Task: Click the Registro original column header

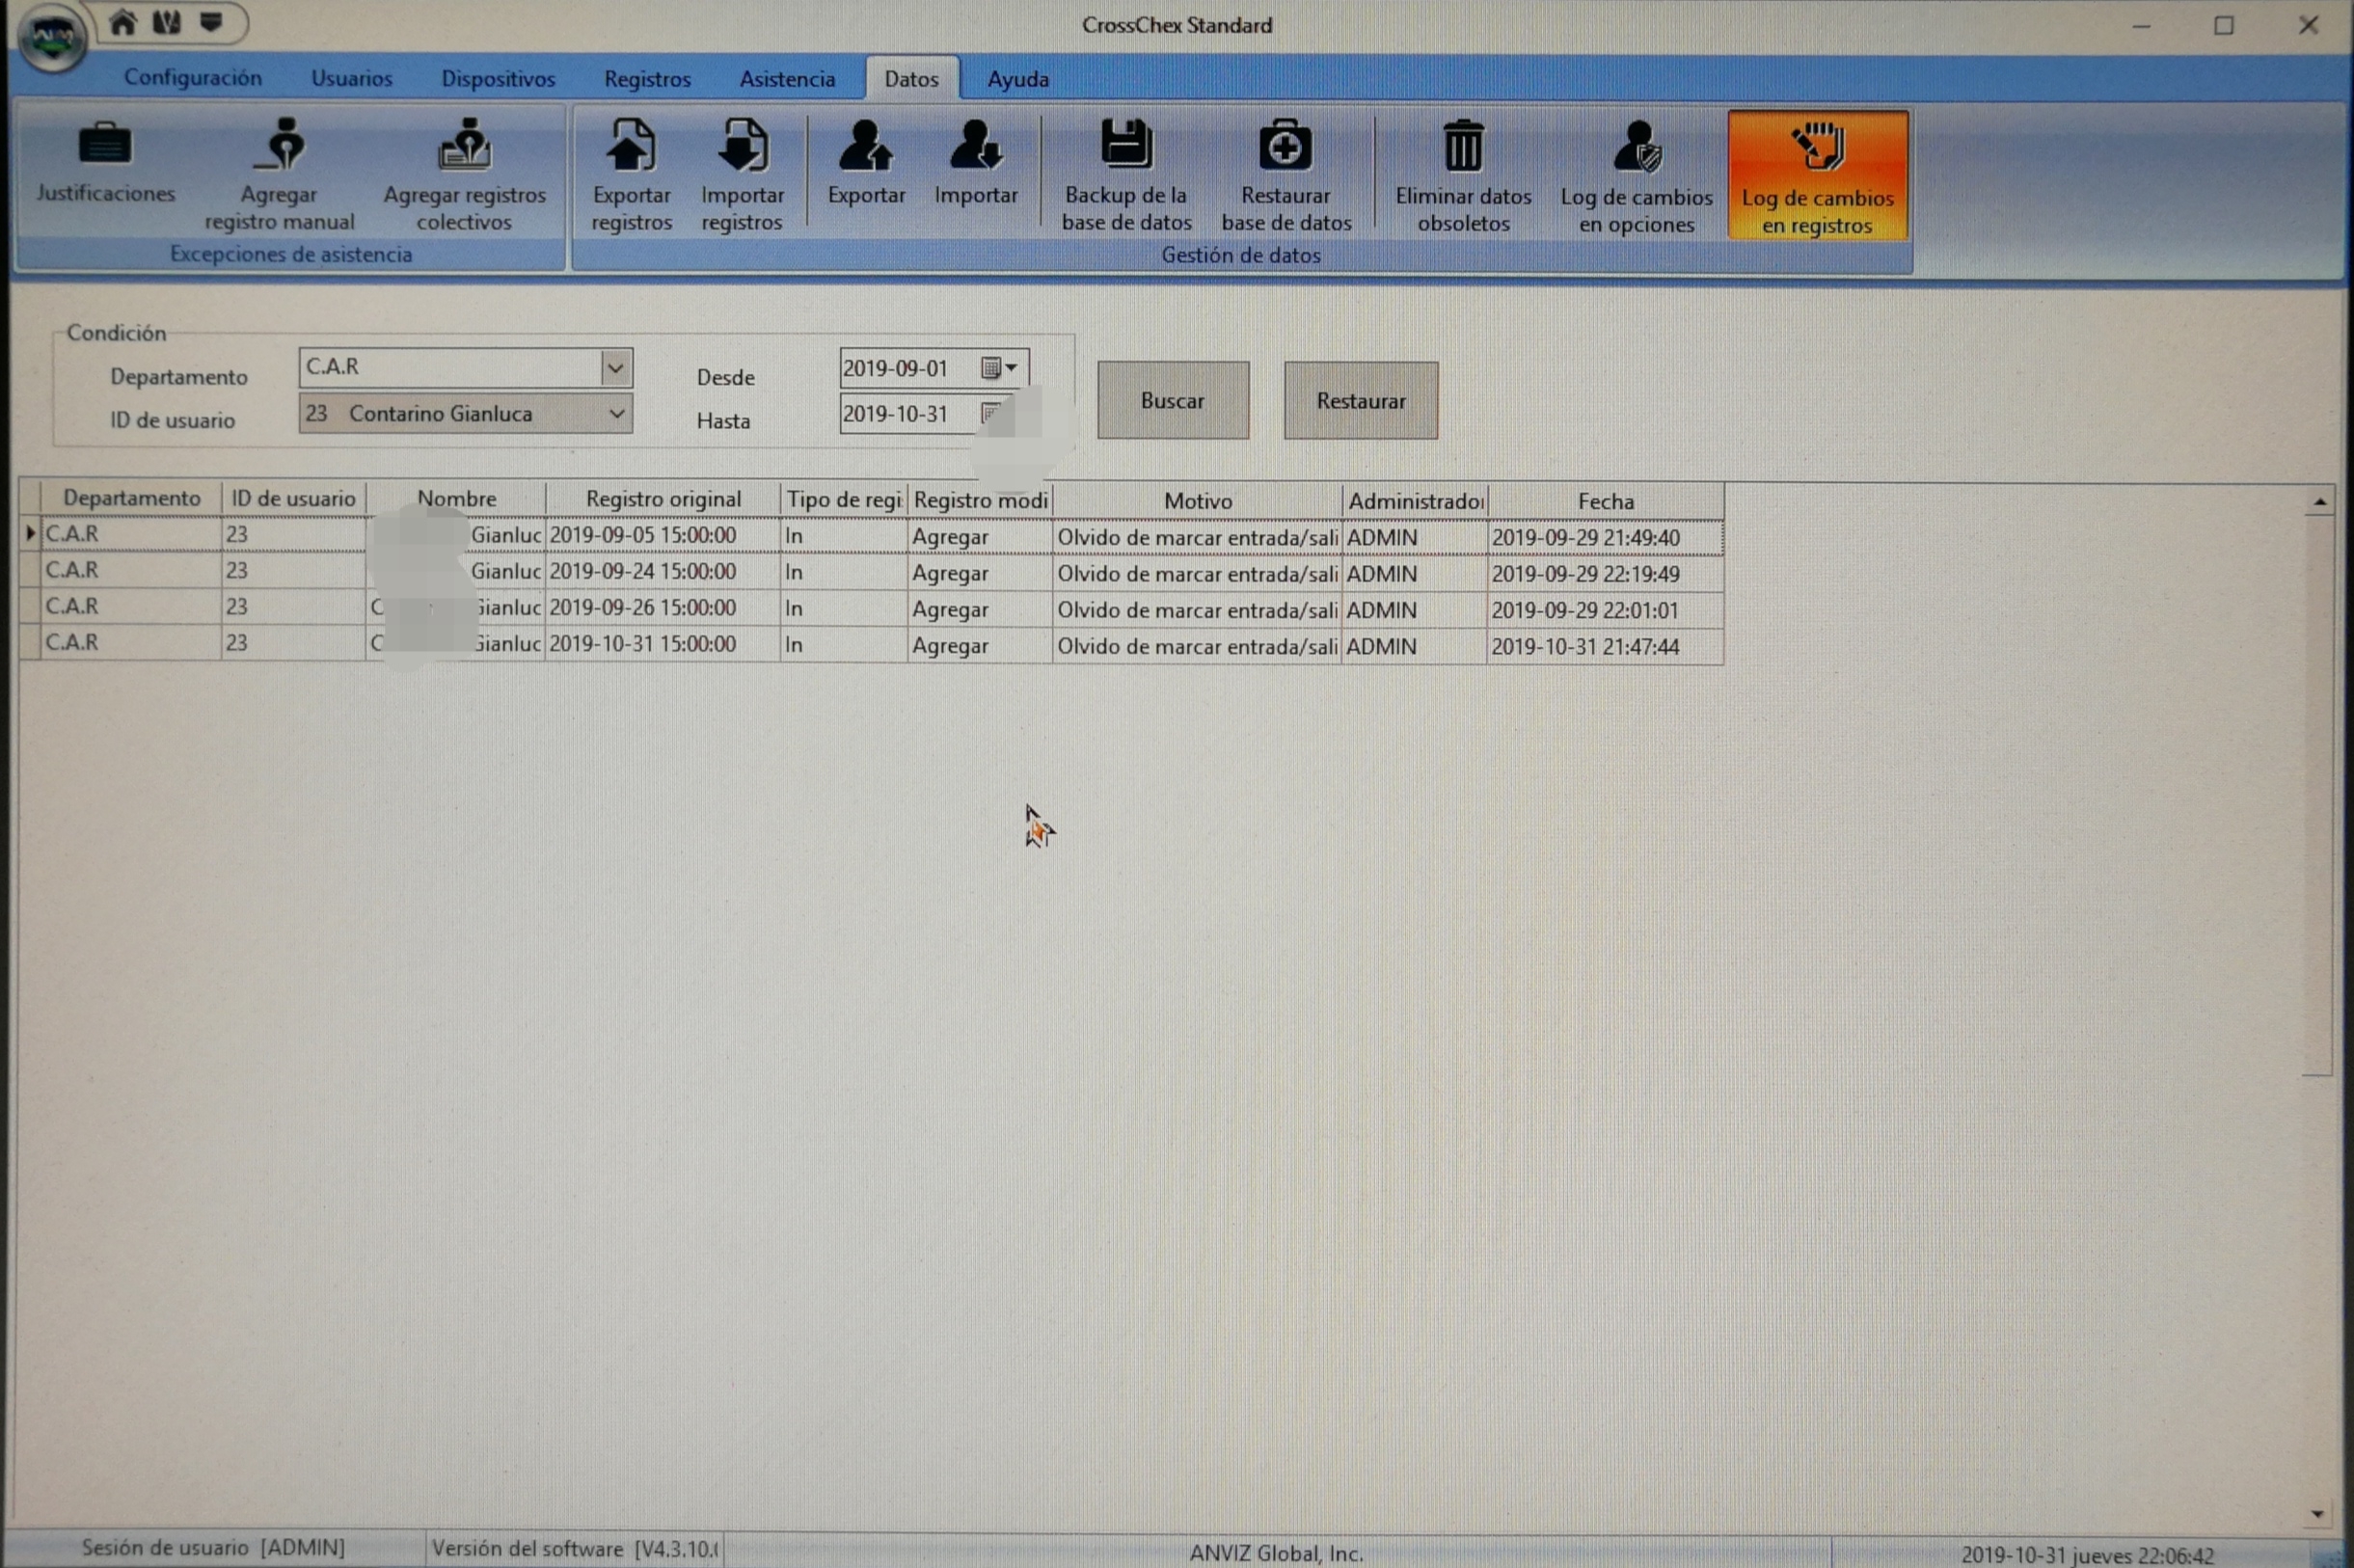Action: coord(663,499)
